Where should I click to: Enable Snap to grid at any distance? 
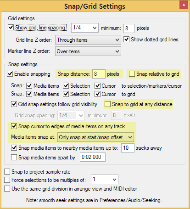[107, 104]
